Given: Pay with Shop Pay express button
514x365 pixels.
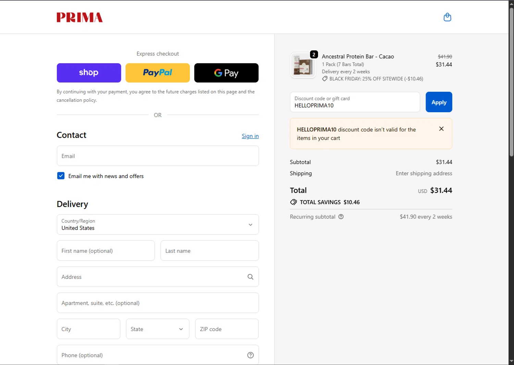Looking at the screenshot, I should click(x=89, y=73).
